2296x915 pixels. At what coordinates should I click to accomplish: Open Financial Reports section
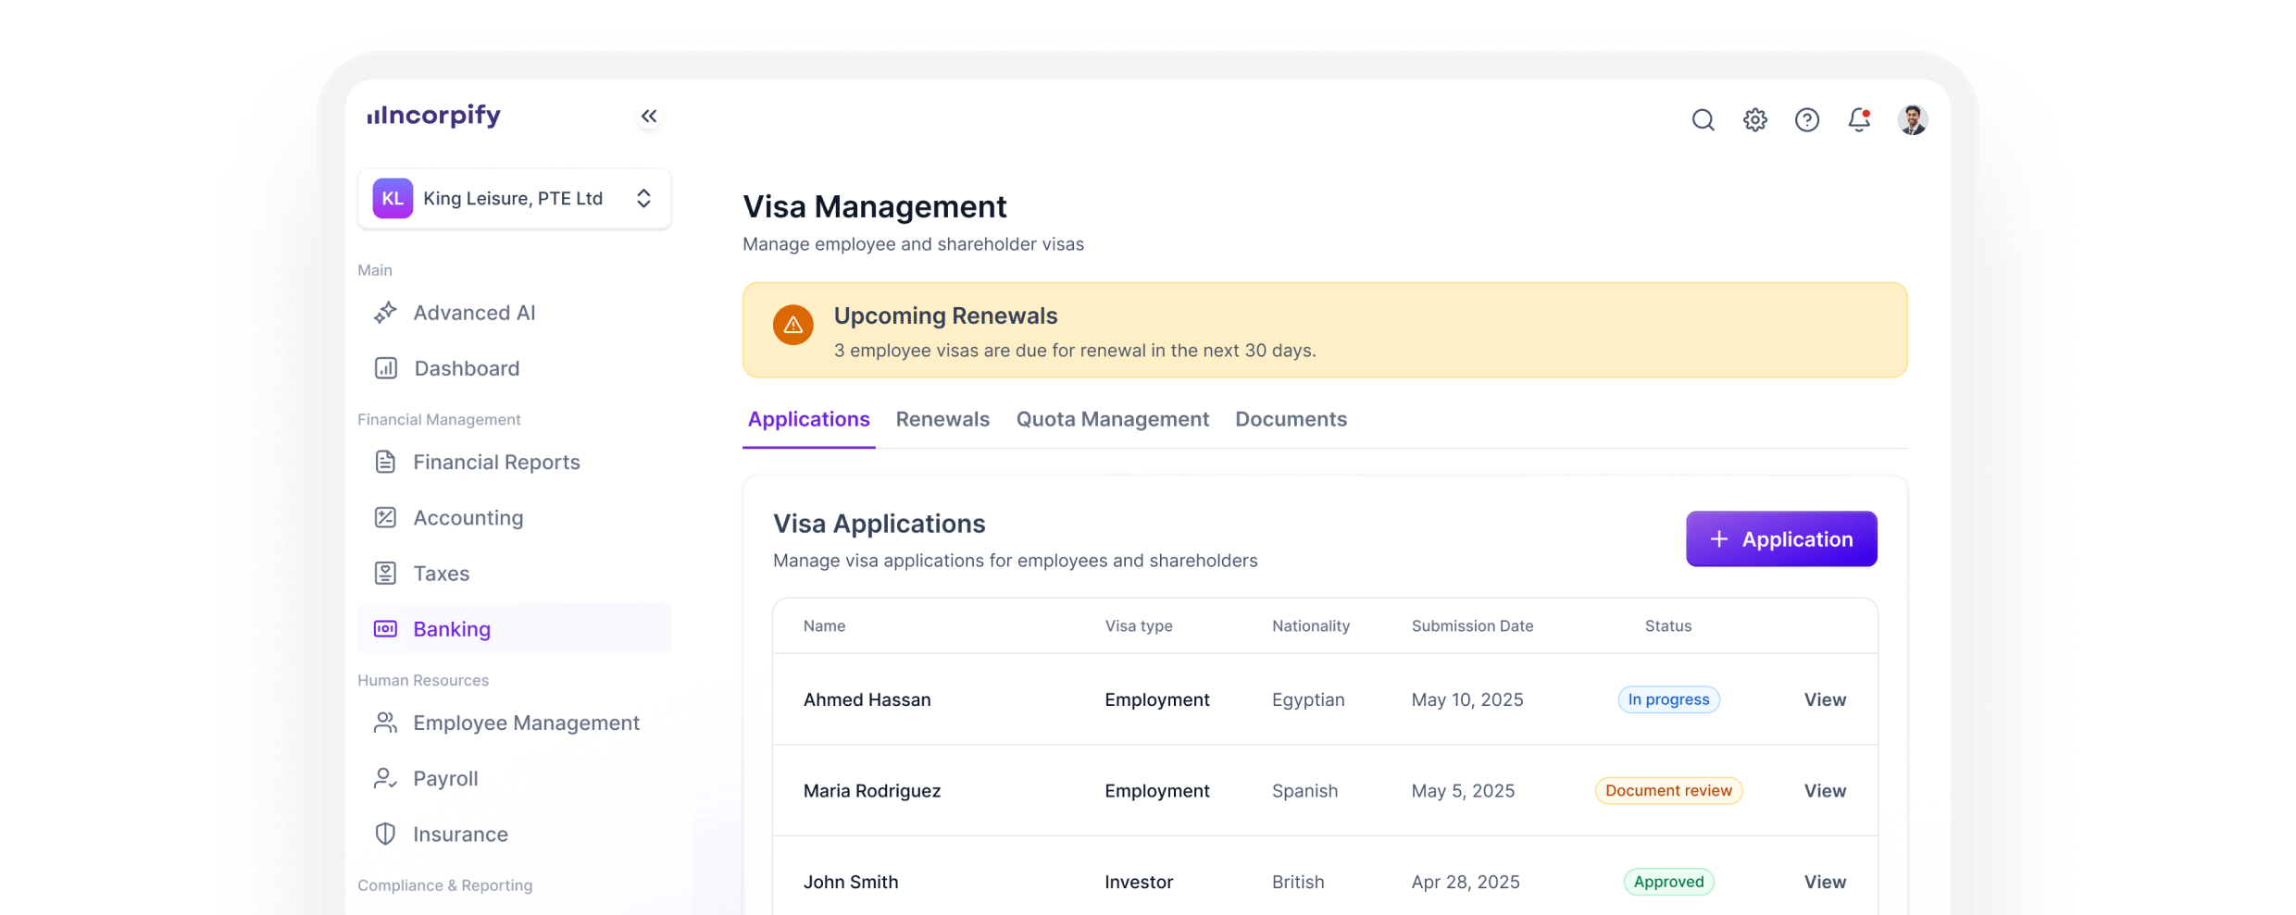496,462
